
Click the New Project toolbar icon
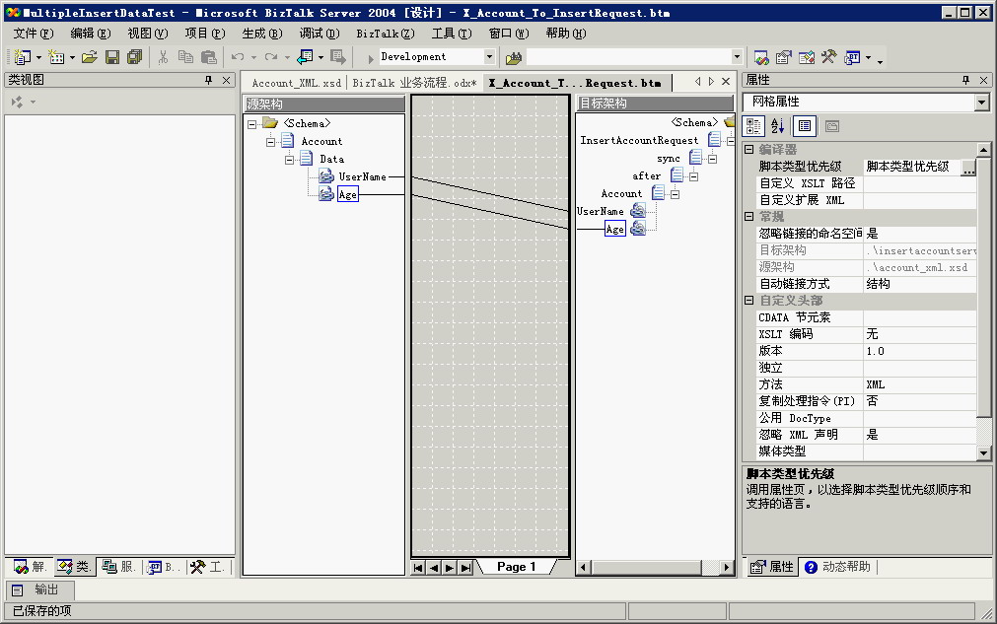click(23, 57)
